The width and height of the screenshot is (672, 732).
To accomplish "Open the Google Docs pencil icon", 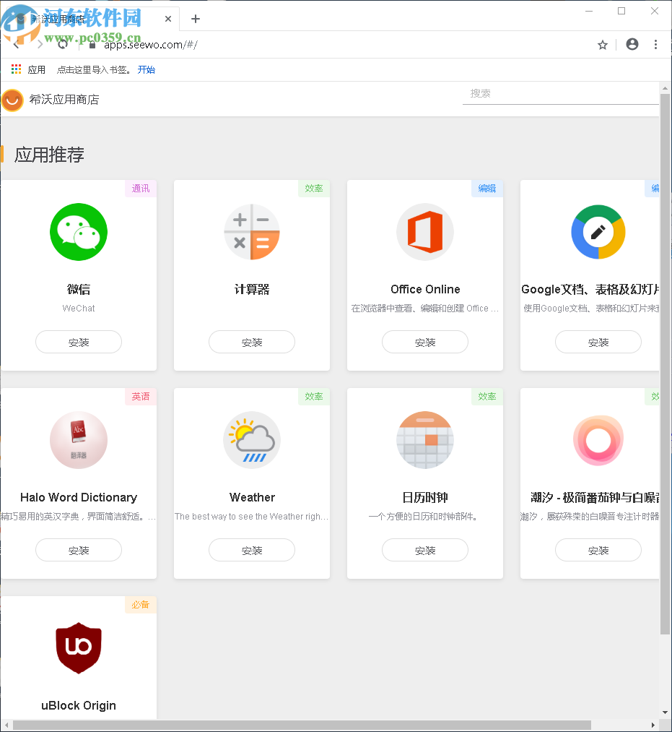I will pyautogui.click(x=598, y=232).
